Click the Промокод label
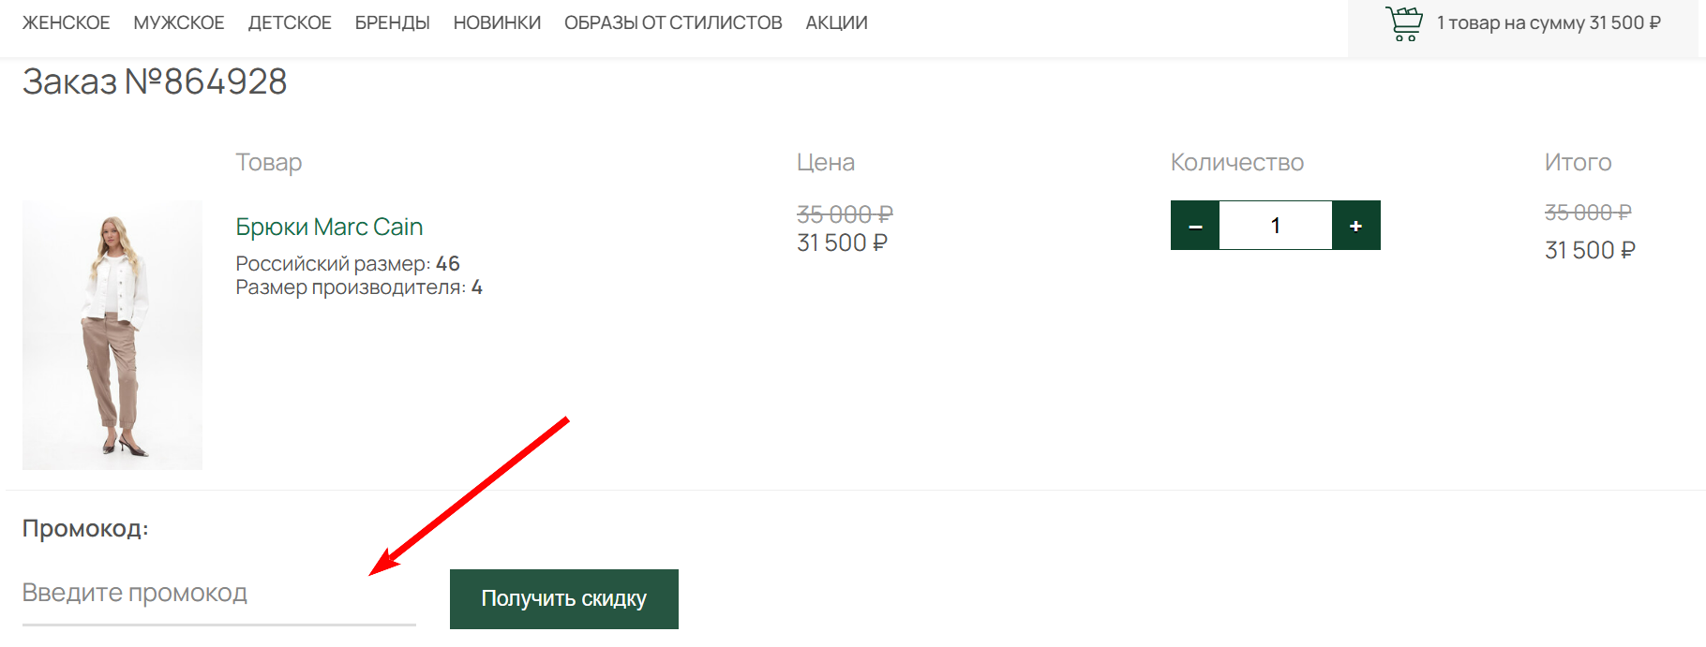Image resolution: width=1706 pixels, height=647 pixels. 85,528
